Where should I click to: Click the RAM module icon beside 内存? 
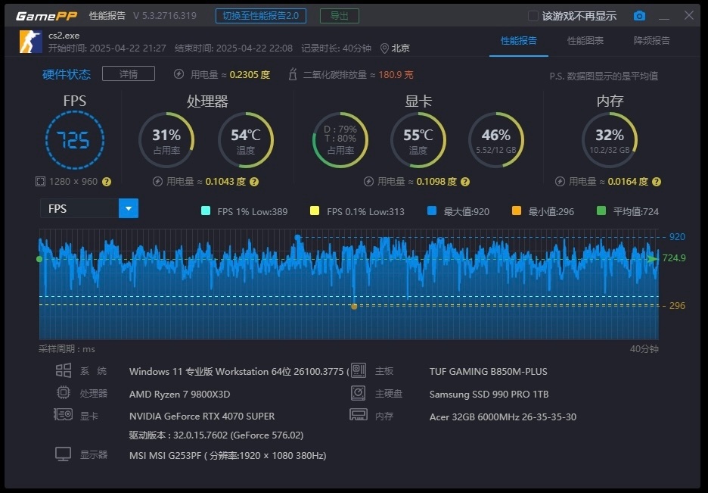(x=359, y=415)
